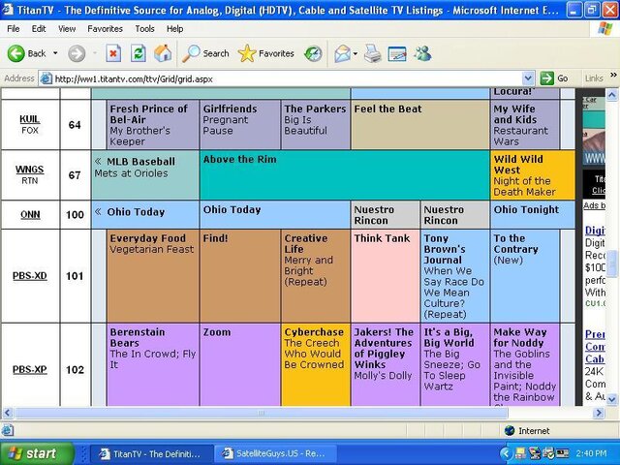Switch to the SatelliteGuys.US taskbar window

coord(276,453)
